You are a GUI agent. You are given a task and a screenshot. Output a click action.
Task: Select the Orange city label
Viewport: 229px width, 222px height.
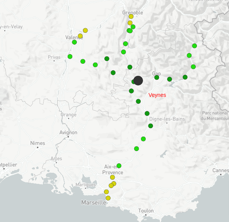coord(68,115)
